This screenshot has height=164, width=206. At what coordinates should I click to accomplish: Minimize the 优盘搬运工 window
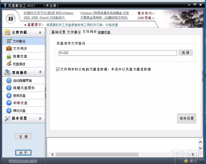[189, 5]
